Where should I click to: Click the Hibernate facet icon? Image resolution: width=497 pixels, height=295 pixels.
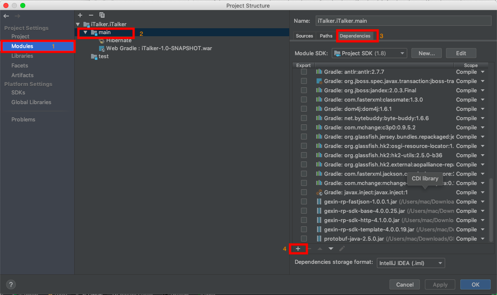click(x=102, y=40)
